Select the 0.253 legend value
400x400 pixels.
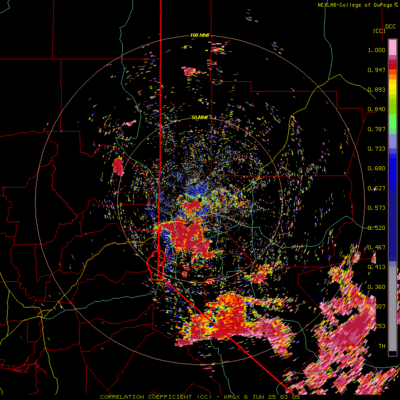(x=376, y=326)
